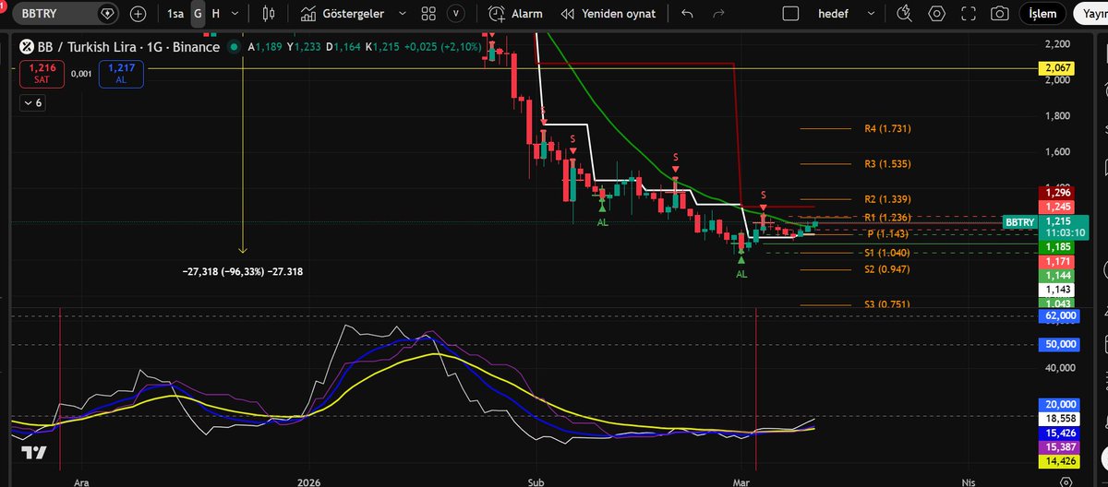The height and width of the screenshot is (487, 1108).
Task: Expand the indicators favorites chevron
Action: click(402, 14)
